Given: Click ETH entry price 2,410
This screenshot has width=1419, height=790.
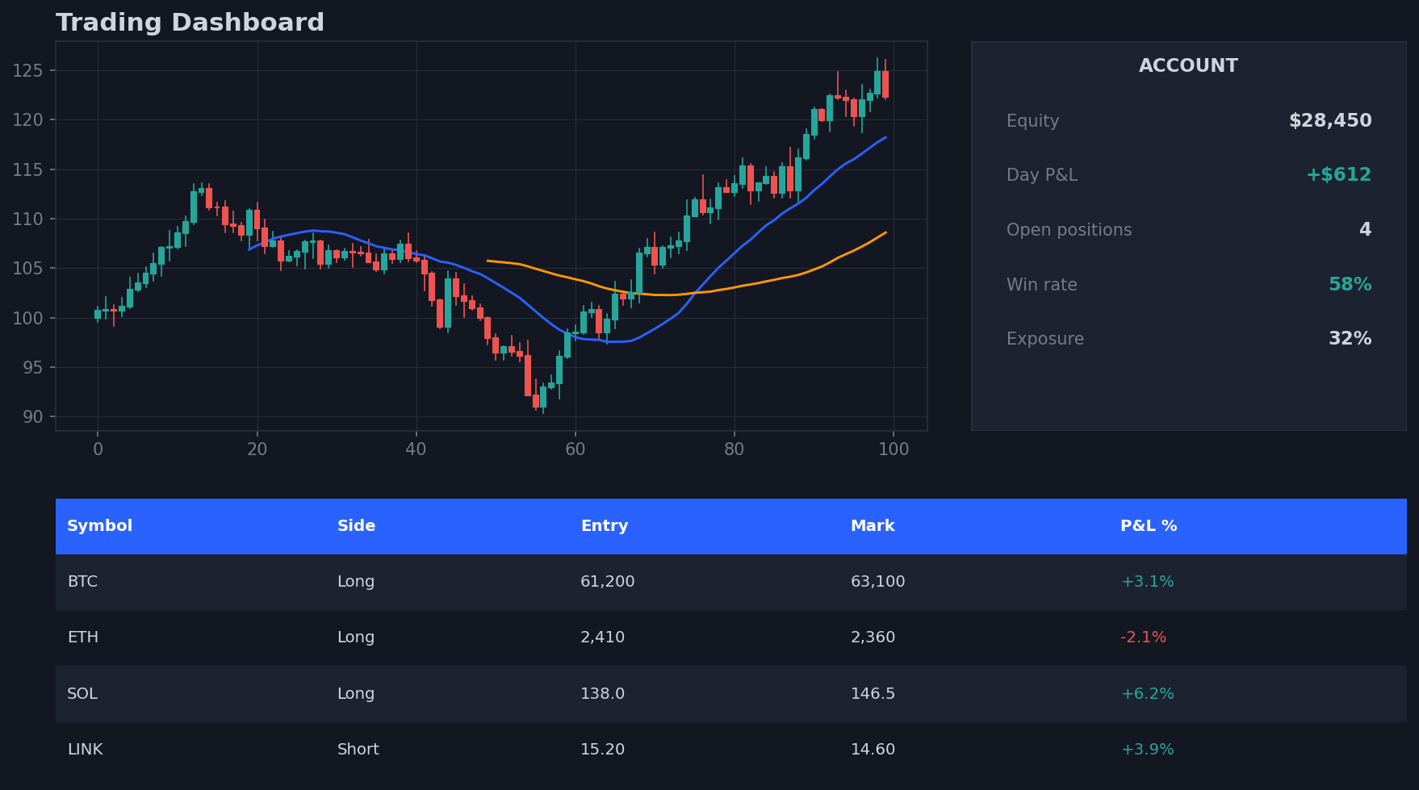Looking at the screenshot, I should pyautogui.click(x=602, y=637).
